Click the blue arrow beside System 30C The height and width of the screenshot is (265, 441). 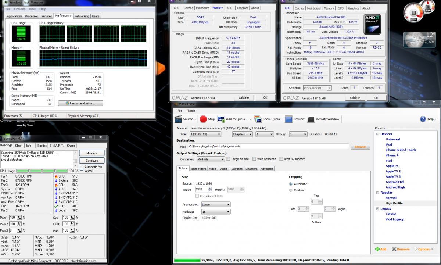pyautogui.click(x=56, y=180)
